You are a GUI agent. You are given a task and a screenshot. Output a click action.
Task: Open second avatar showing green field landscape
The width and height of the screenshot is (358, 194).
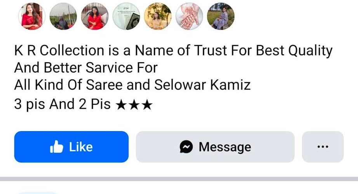(63, 16)
